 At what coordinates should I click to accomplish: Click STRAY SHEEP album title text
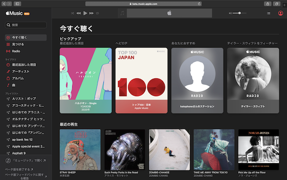tap(68, 173)
